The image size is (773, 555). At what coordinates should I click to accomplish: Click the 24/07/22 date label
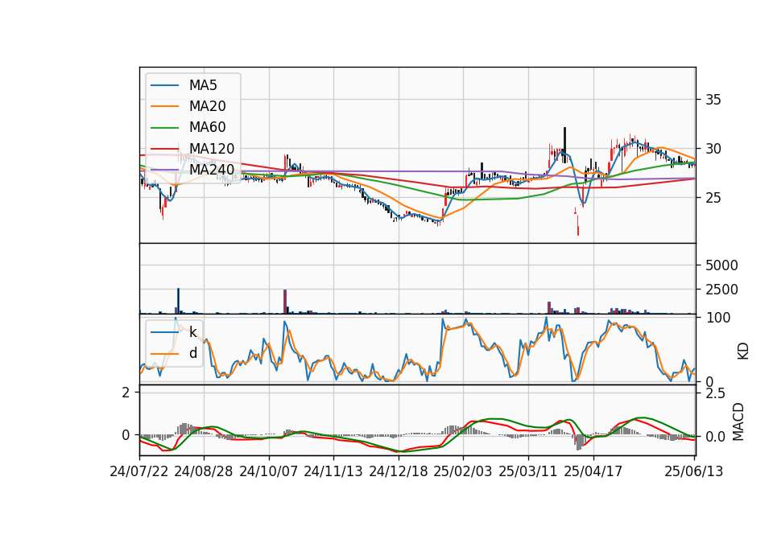coord(139,472)
